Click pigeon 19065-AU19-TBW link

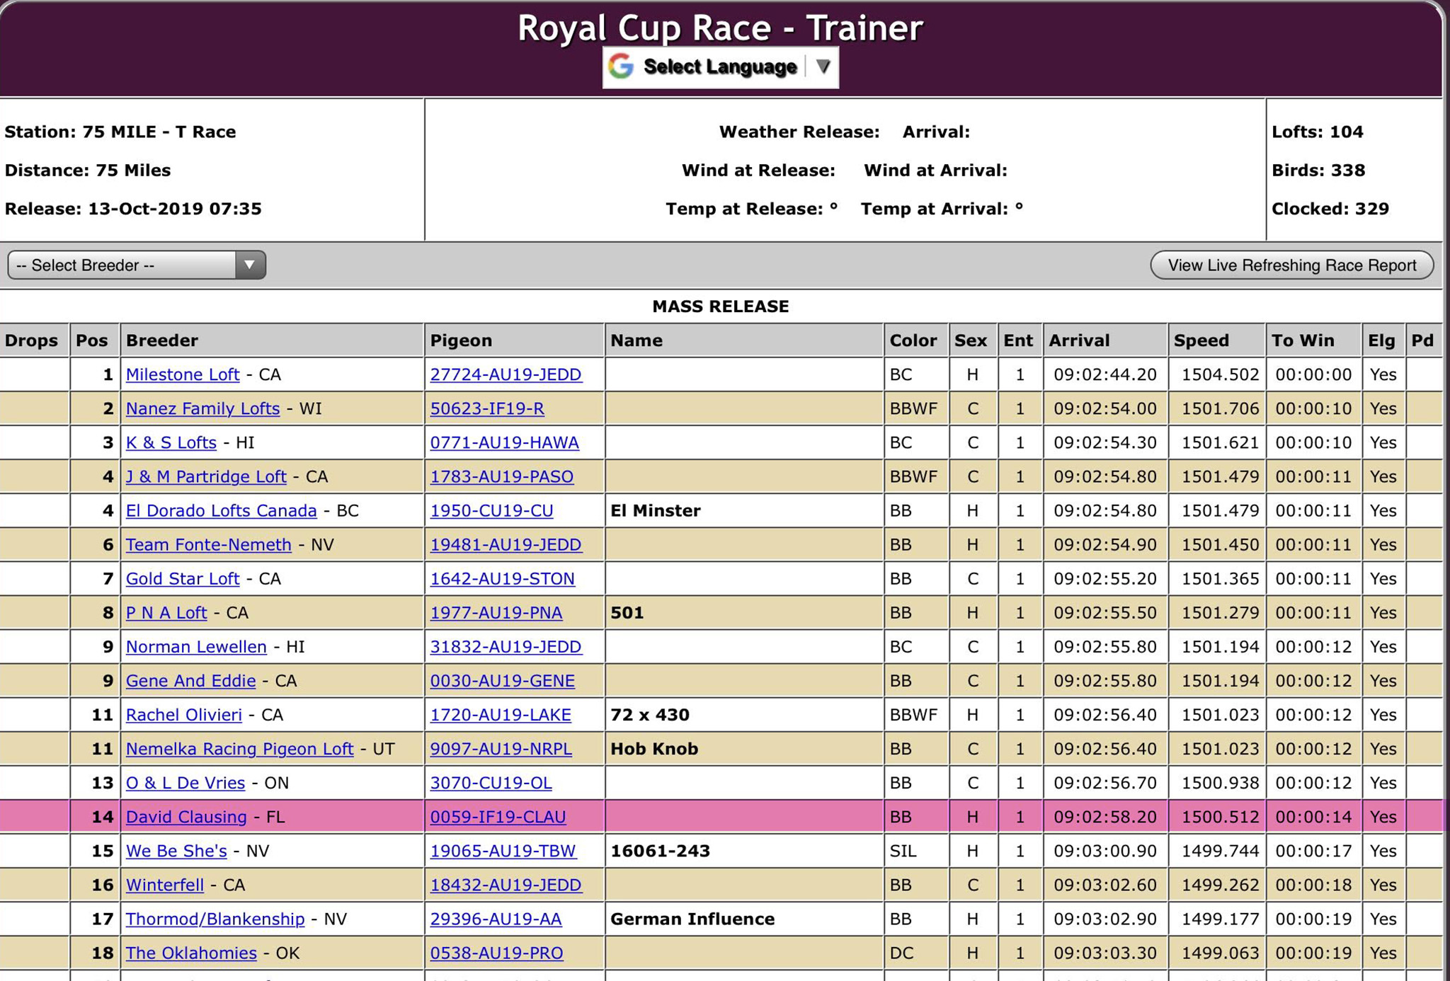tap(503, 851)
